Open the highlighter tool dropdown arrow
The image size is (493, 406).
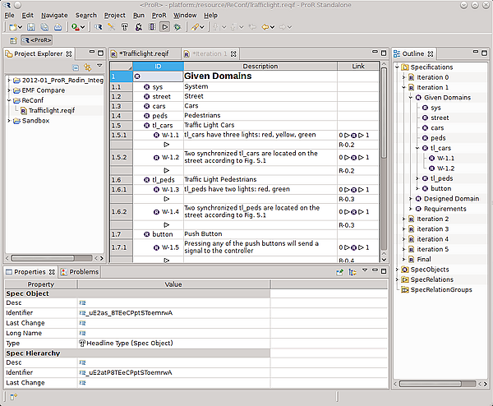click(202, 27)
